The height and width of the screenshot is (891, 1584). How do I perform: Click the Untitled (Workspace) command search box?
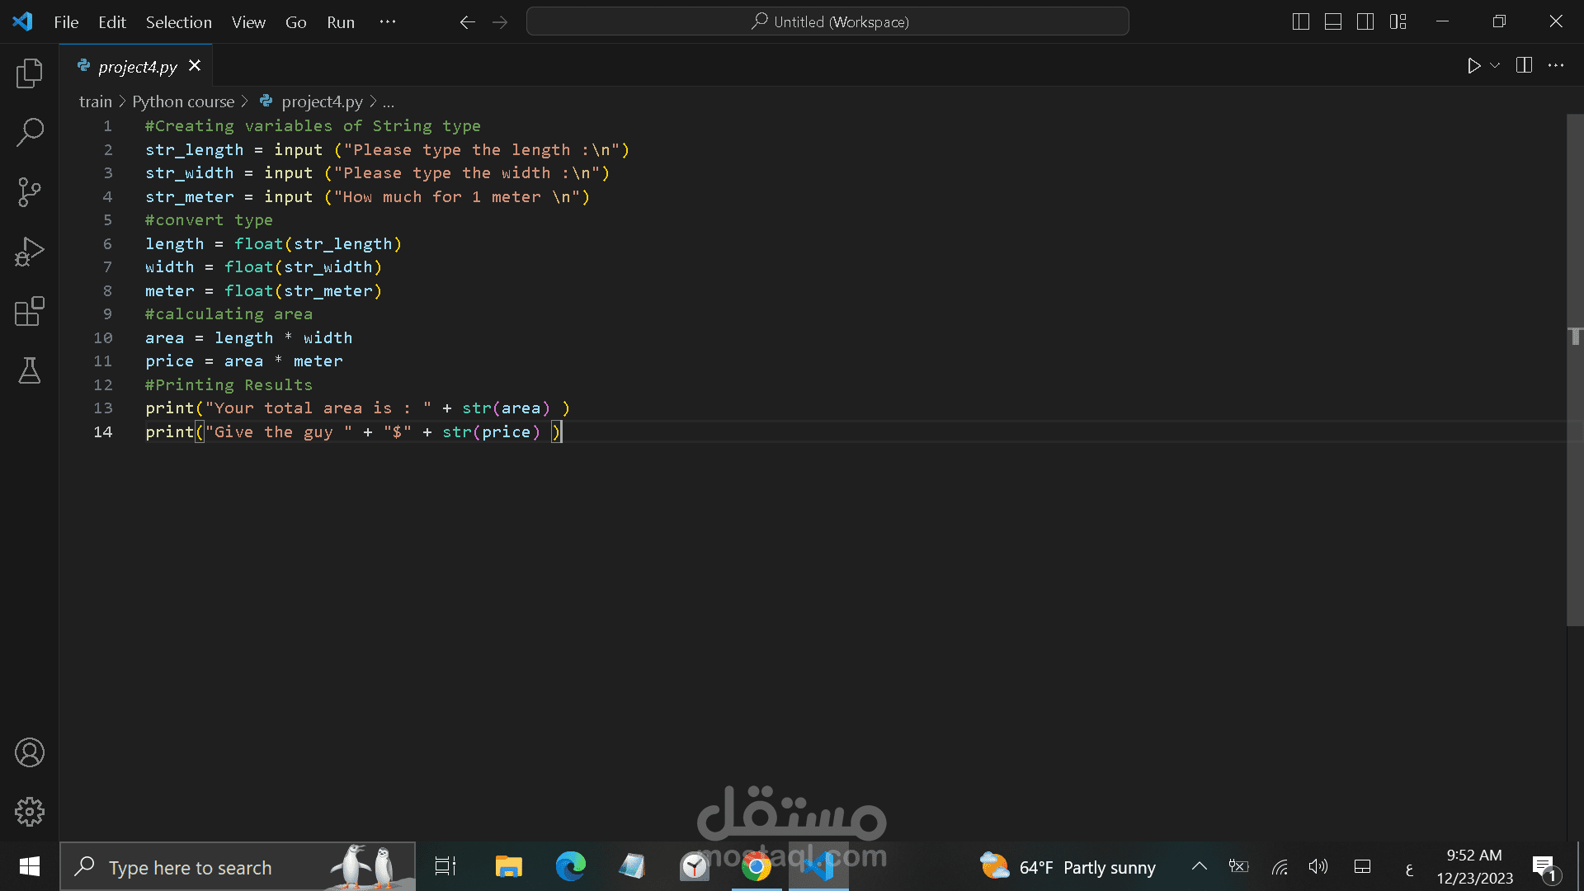click(827, 22)
